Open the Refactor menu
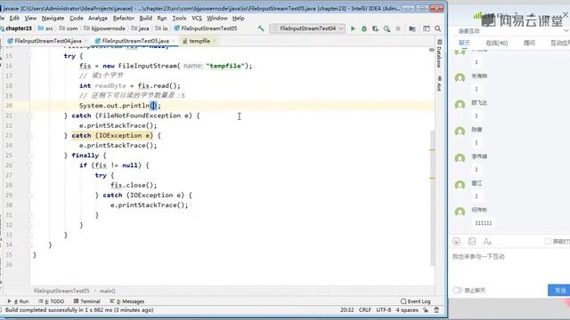This screenshot has height=320, width=570. [x=123, y=18]
